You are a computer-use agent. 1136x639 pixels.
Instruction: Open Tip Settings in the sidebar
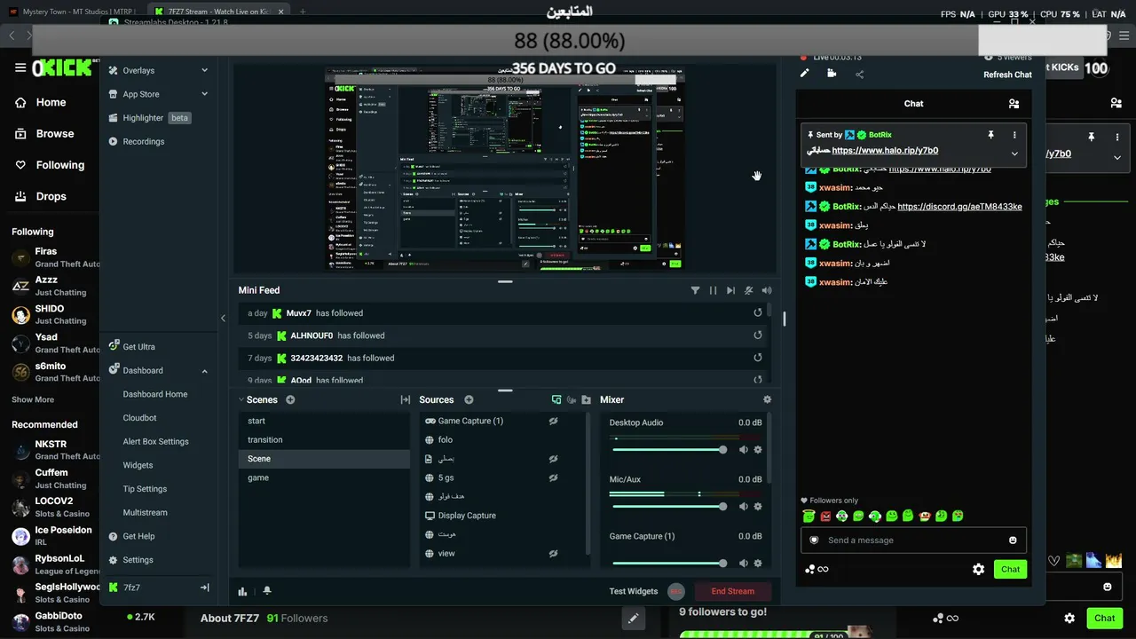tap(145, 489)
